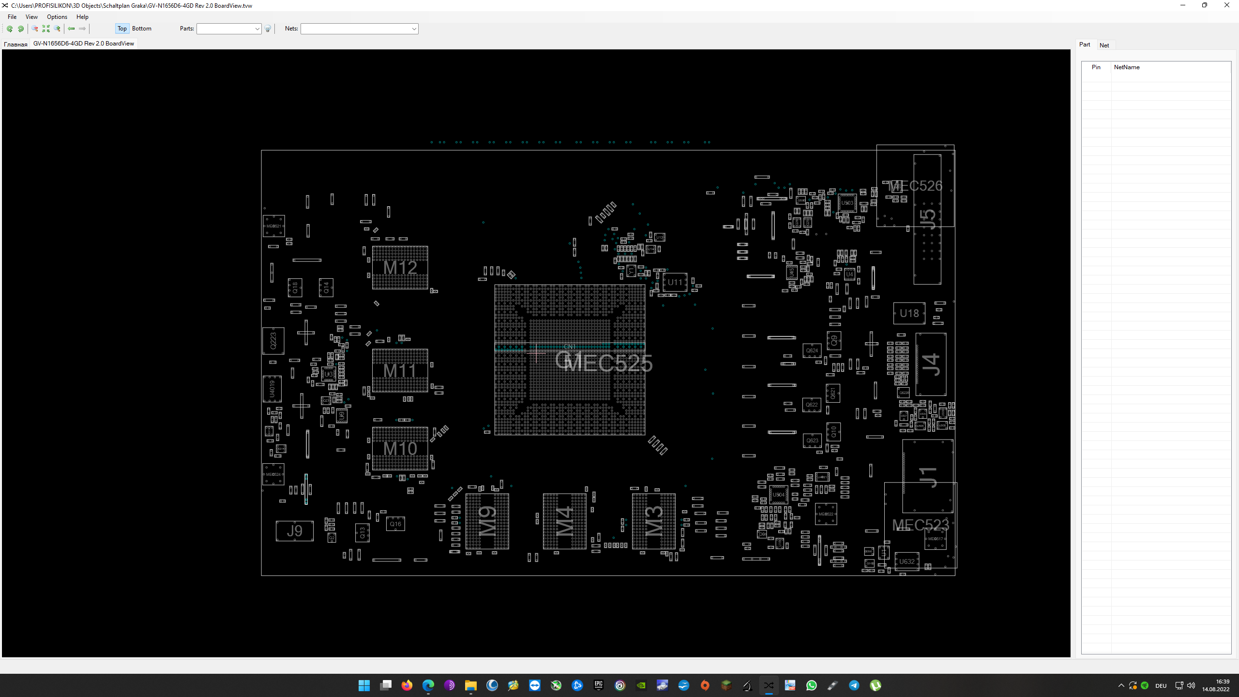Select the GV-N1656D6-4GD Rev 2.0 BoardView tab

(x=84, y=44)
